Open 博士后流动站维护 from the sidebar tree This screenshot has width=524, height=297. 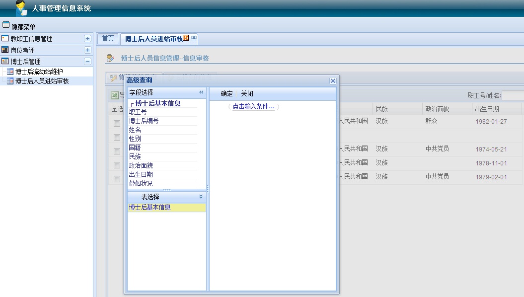[x=39, y=72]
